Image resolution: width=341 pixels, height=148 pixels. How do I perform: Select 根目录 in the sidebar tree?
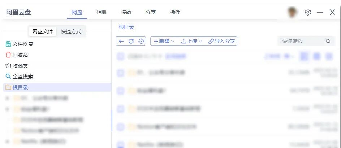tap(57, 87)
